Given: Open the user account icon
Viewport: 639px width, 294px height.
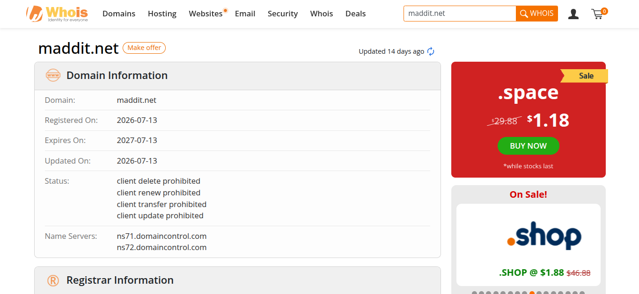Looking at the screenshot, I should click(573, 14).
